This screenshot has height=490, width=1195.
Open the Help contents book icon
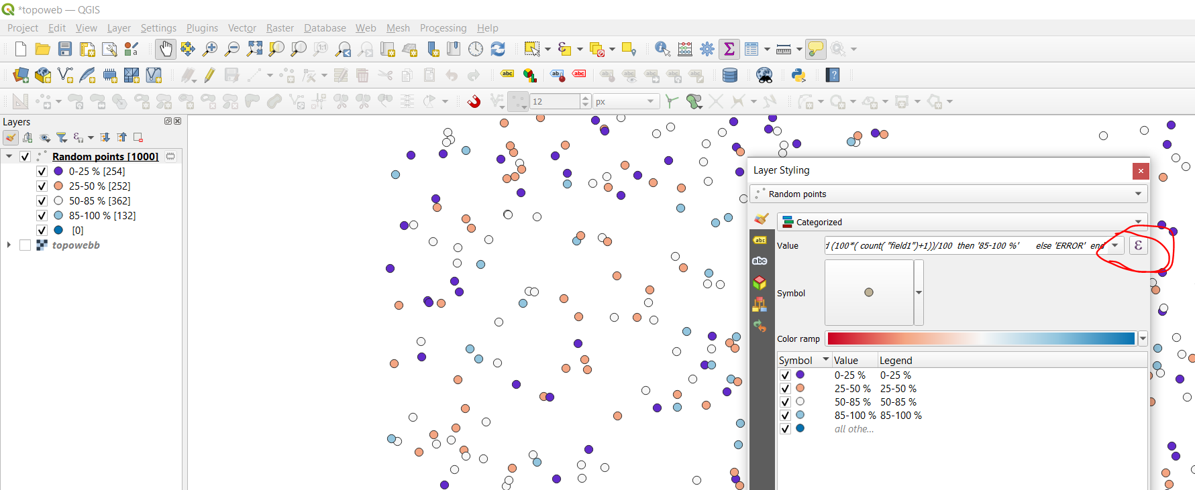coord(833,75)
